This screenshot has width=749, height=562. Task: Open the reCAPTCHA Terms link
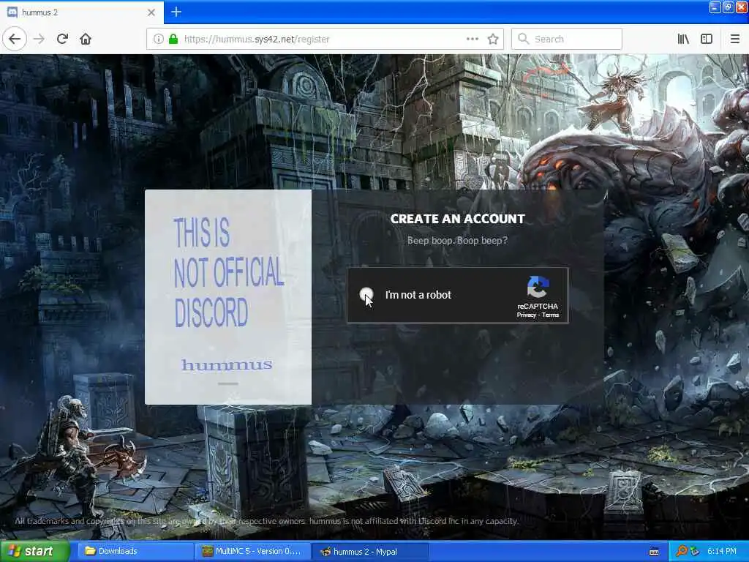[x=550, y=315]
